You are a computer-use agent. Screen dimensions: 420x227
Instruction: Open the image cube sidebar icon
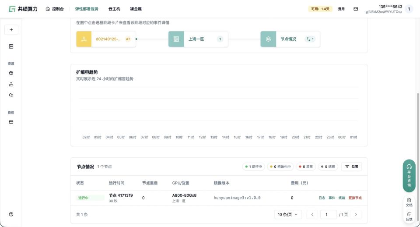pos(11,73)
